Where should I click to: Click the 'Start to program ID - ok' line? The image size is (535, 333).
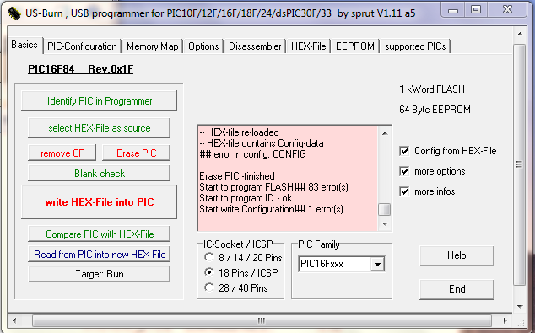[x=246, y=198]
